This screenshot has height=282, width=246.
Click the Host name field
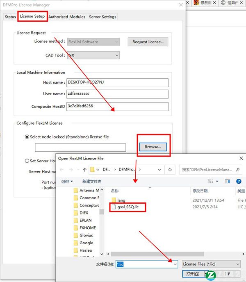[x=117, y=82]
